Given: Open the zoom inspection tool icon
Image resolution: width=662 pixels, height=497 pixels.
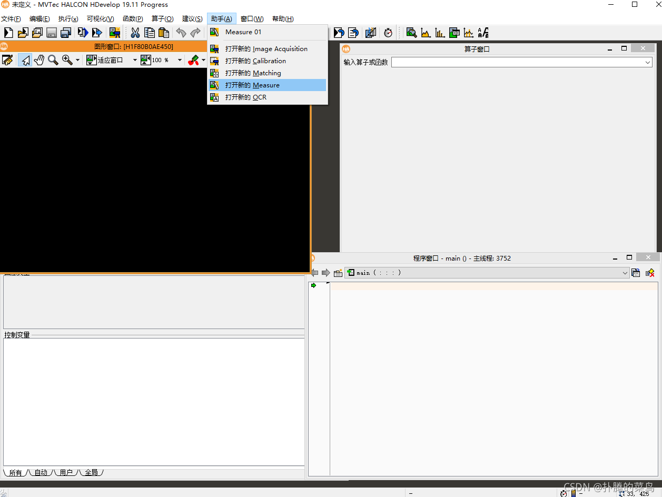Looking at the screenshot, I should [411, 33].
